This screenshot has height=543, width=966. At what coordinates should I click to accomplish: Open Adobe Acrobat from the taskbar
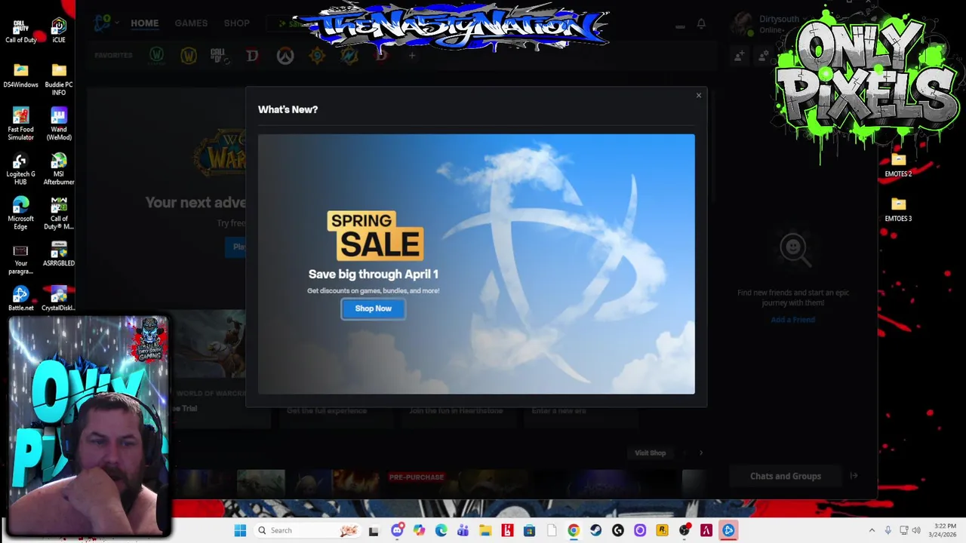(706, 530)
